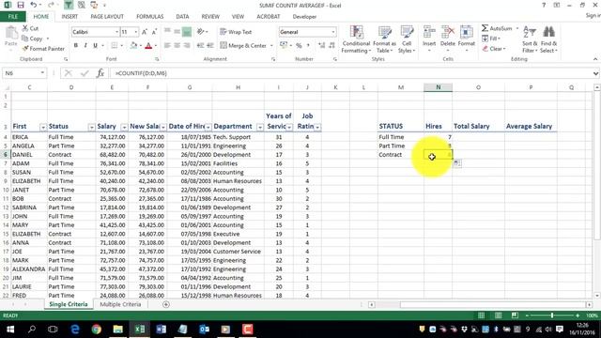Increase font size with the larger A icon

(x=145, y=32)
